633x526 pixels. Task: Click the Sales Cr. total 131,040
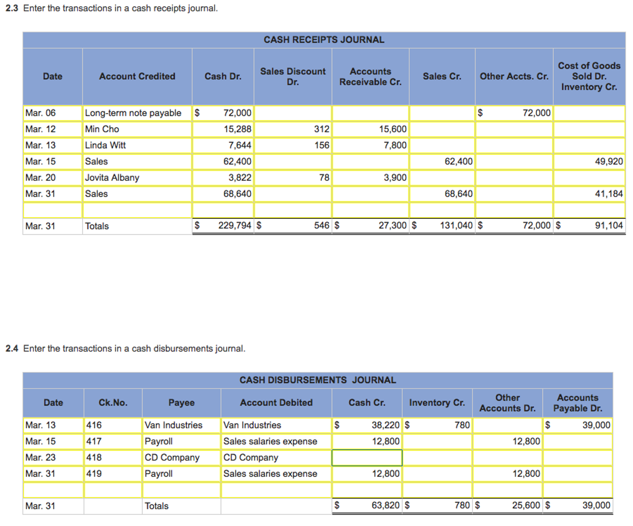(442, 226)
